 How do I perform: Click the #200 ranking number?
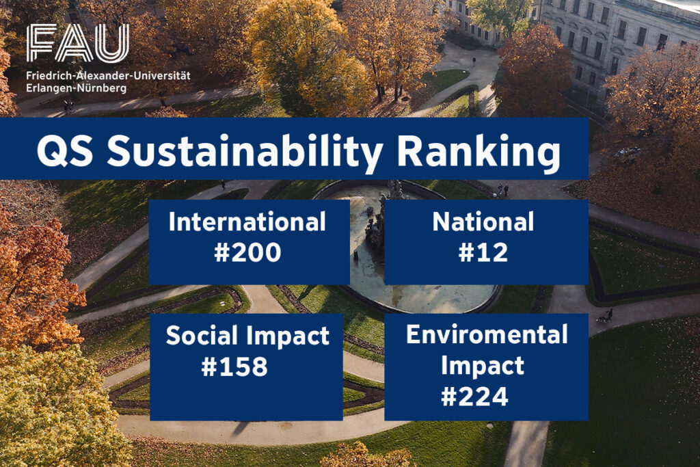[x=247, y=253]
